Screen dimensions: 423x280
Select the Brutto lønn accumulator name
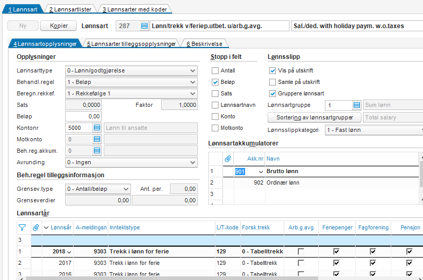point(282,171)
